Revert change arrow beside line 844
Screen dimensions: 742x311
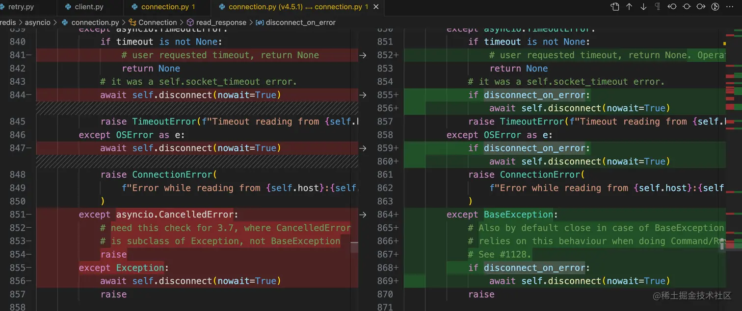[x=363, y=95]
